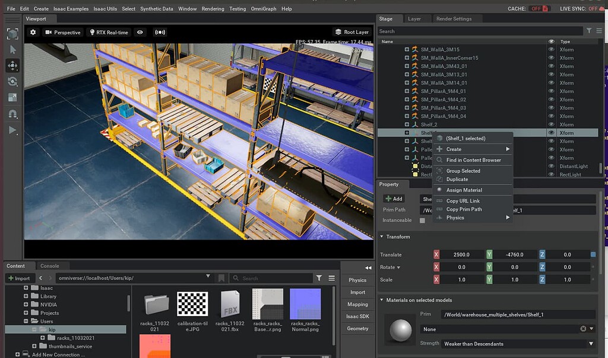Open the Stage panel filter icon
This screenshot has width=608, height=358.
tap(589, 31)
